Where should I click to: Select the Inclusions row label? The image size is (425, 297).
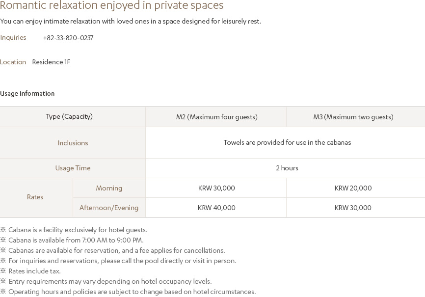pos(73,143)
